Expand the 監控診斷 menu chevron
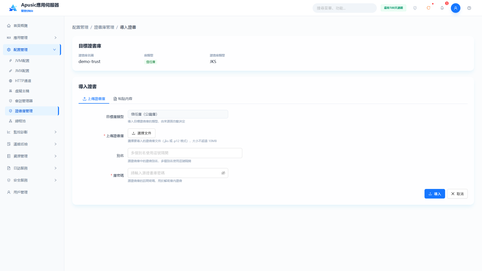 [x=55, y=132]
